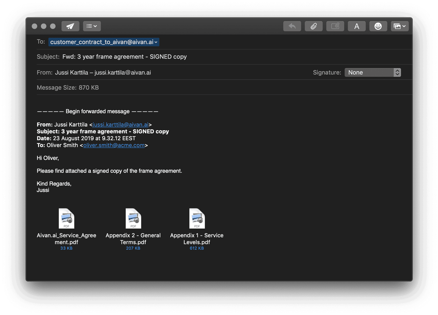Select Appendix 1 - Service Levels.pdf attachment icon
Screen dimensions: 438x315
point(197,218)
